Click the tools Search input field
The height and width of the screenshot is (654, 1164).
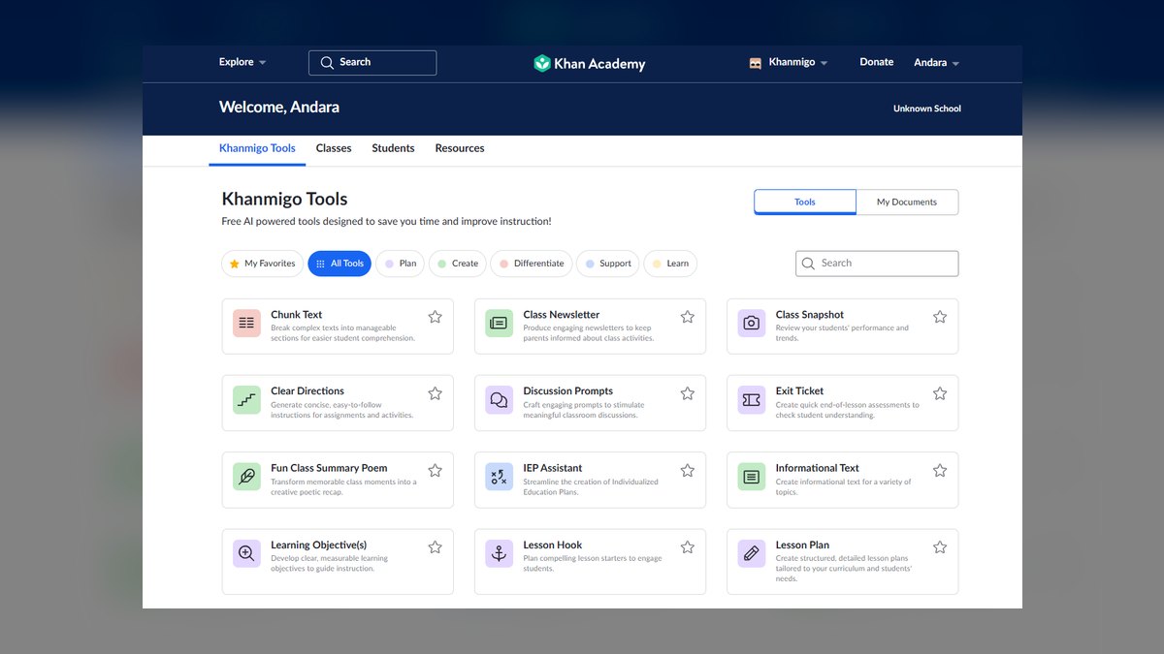pyautogui.click(x=877, y=264)
